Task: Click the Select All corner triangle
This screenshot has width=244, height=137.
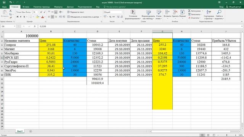Action: point(2,32)
